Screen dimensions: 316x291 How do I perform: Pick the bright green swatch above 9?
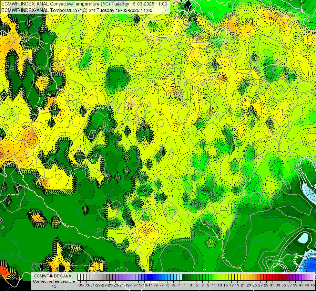coord(207,277)
